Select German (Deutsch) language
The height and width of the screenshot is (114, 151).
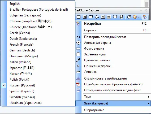point(38,50)
